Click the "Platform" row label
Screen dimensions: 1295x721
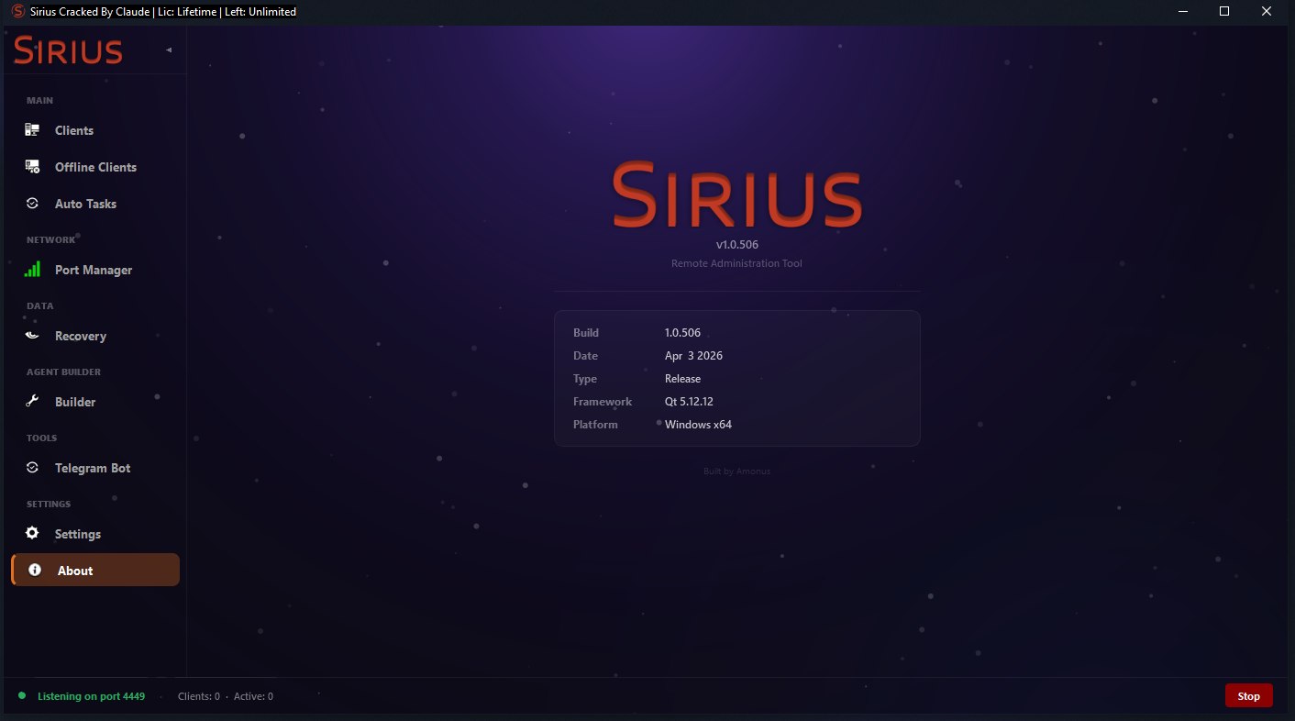click(x=595, y=425)
